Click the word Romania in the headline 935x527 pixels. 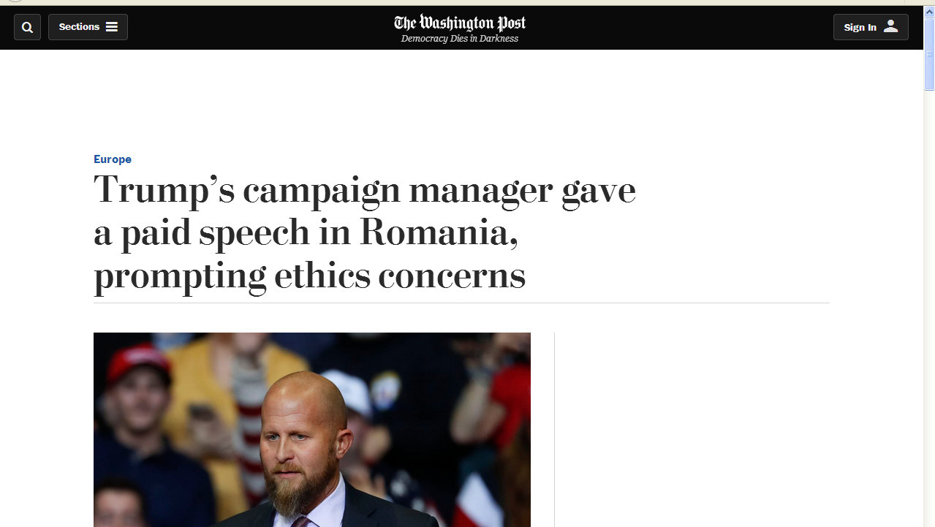coord(438,232)
